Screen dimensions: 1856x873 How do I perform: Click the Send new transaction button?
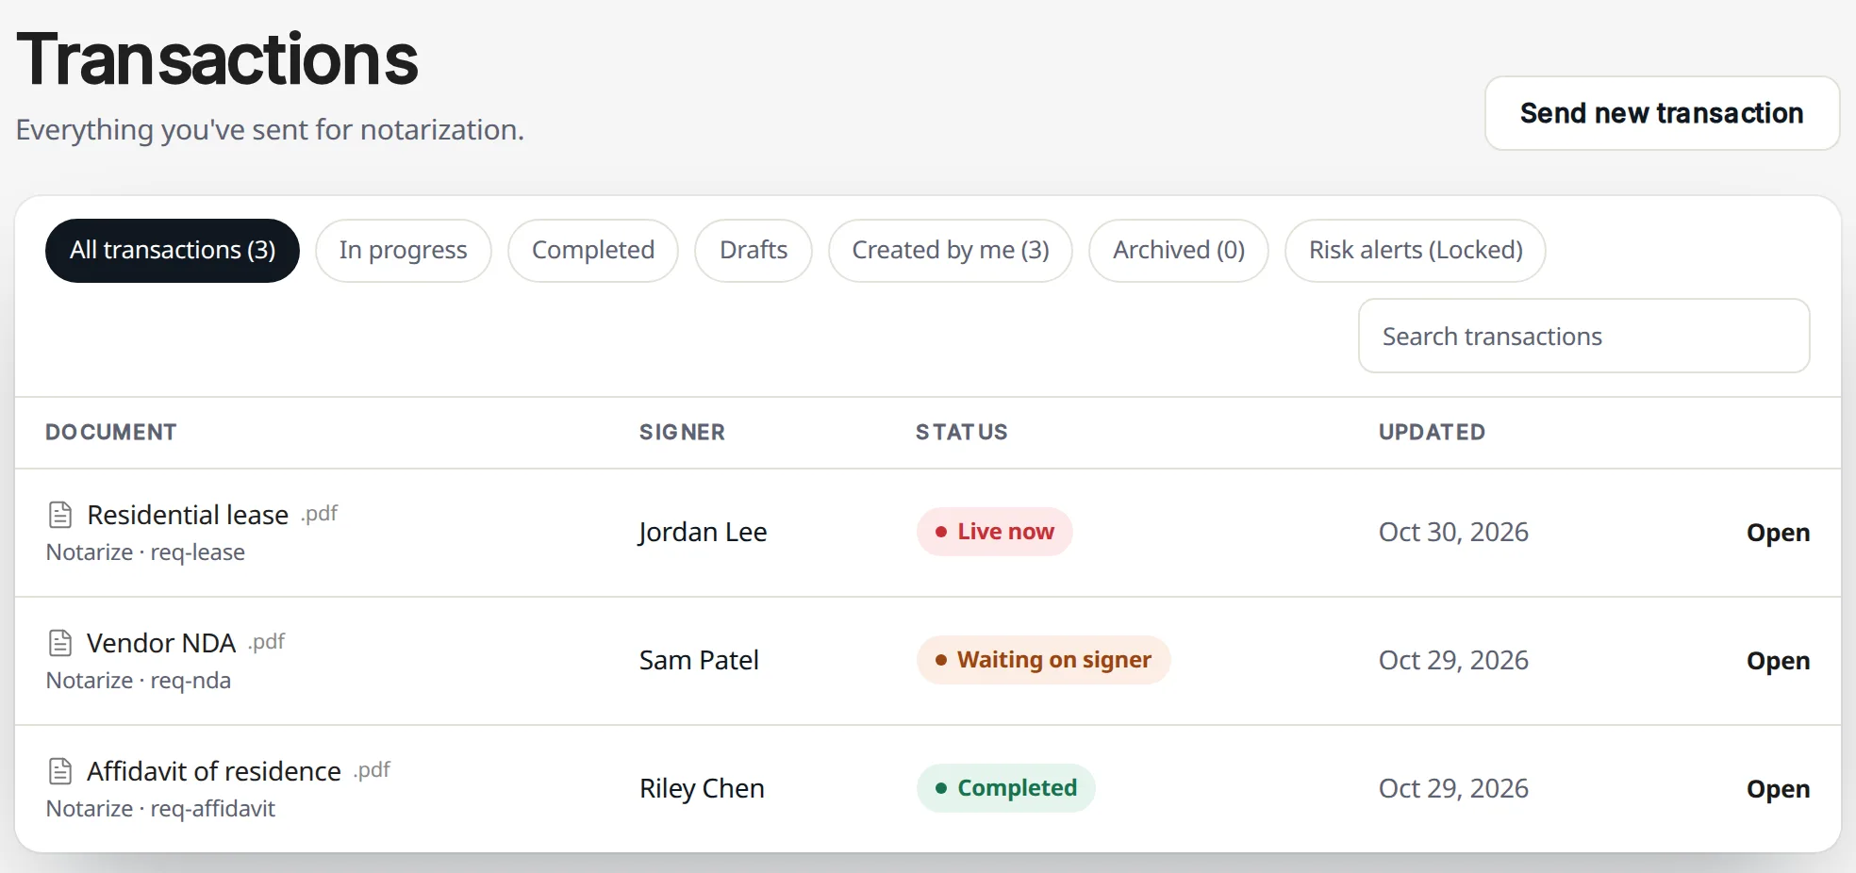(x=1662, y=113)
